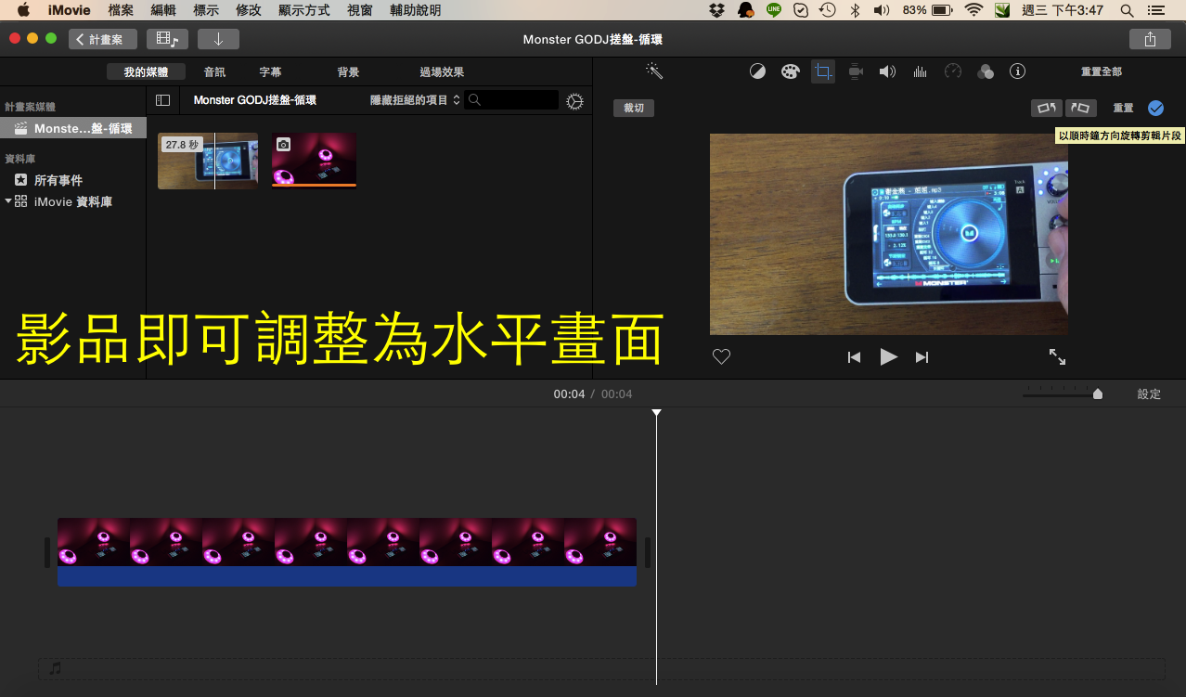This screenshot has width=1186, height=697.
Task: Click the magic wand auto-enhance icon
Action: tap(654, 71)
